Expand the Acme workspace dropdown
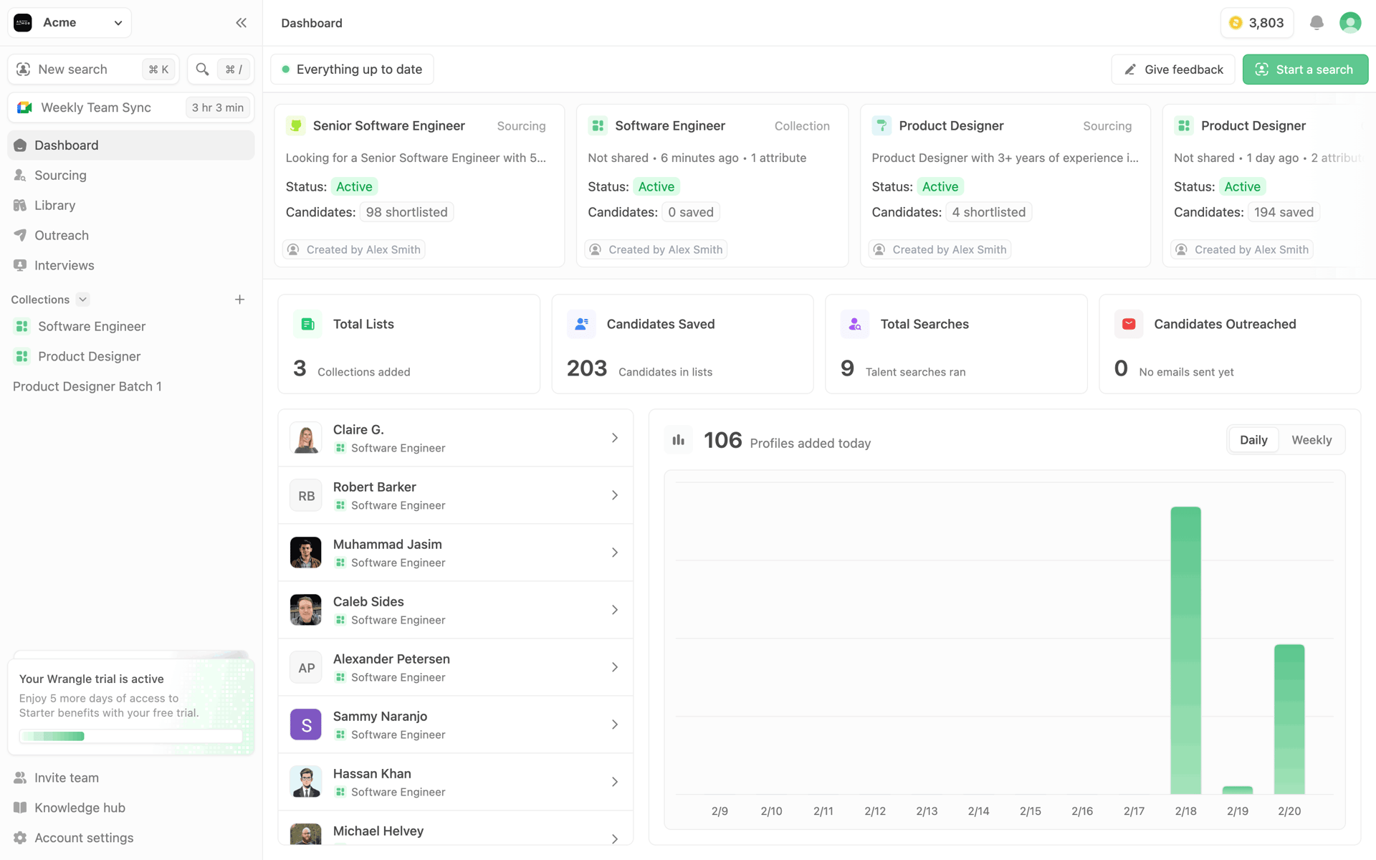Viewport: 1376px width, 860px height. coord(70,23)
